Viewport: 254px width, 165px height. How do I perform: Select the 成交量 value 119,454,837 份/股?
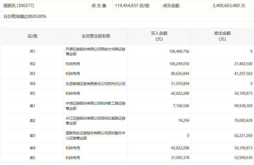point(132,5)
